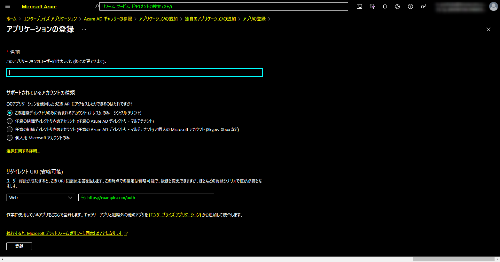Open portal settings gear icon
The width and height of the screenshot is (500, 262).
coord(398,6)
